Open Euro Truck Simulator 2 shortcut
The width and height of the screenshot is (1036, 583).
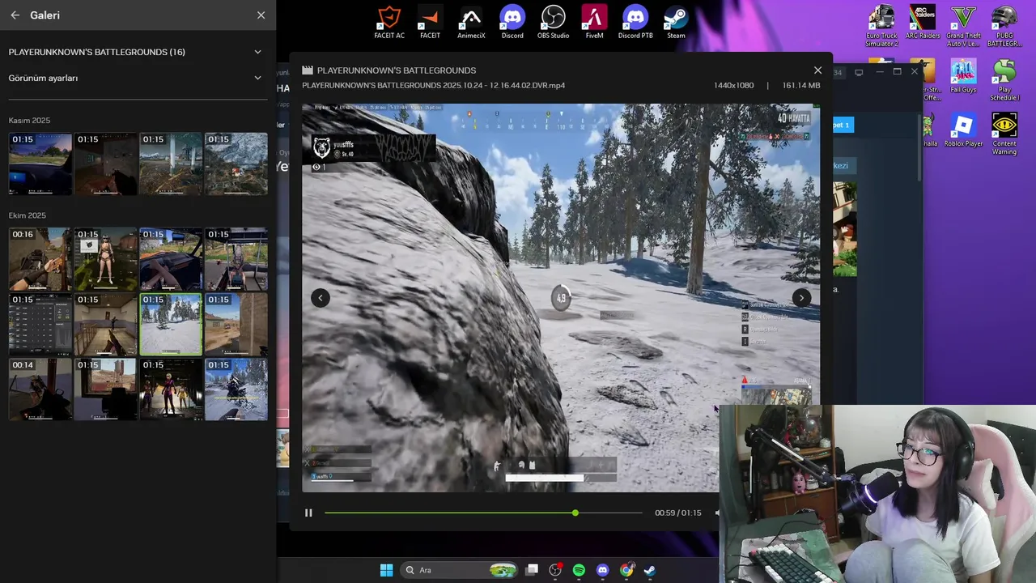(x=881, y=26)
